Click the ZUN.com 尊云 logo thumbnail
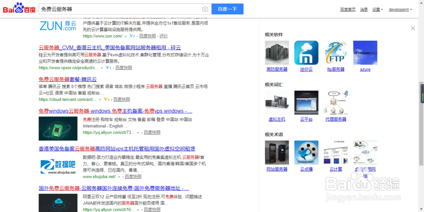Viewport: 424px width, 212px height. pyautogui.click(x=58, y=25)
